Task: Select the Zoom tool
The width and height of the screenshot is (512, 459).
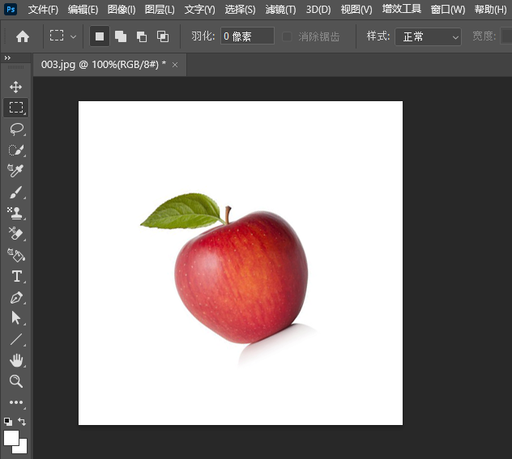Action: [x=15, y=381]
